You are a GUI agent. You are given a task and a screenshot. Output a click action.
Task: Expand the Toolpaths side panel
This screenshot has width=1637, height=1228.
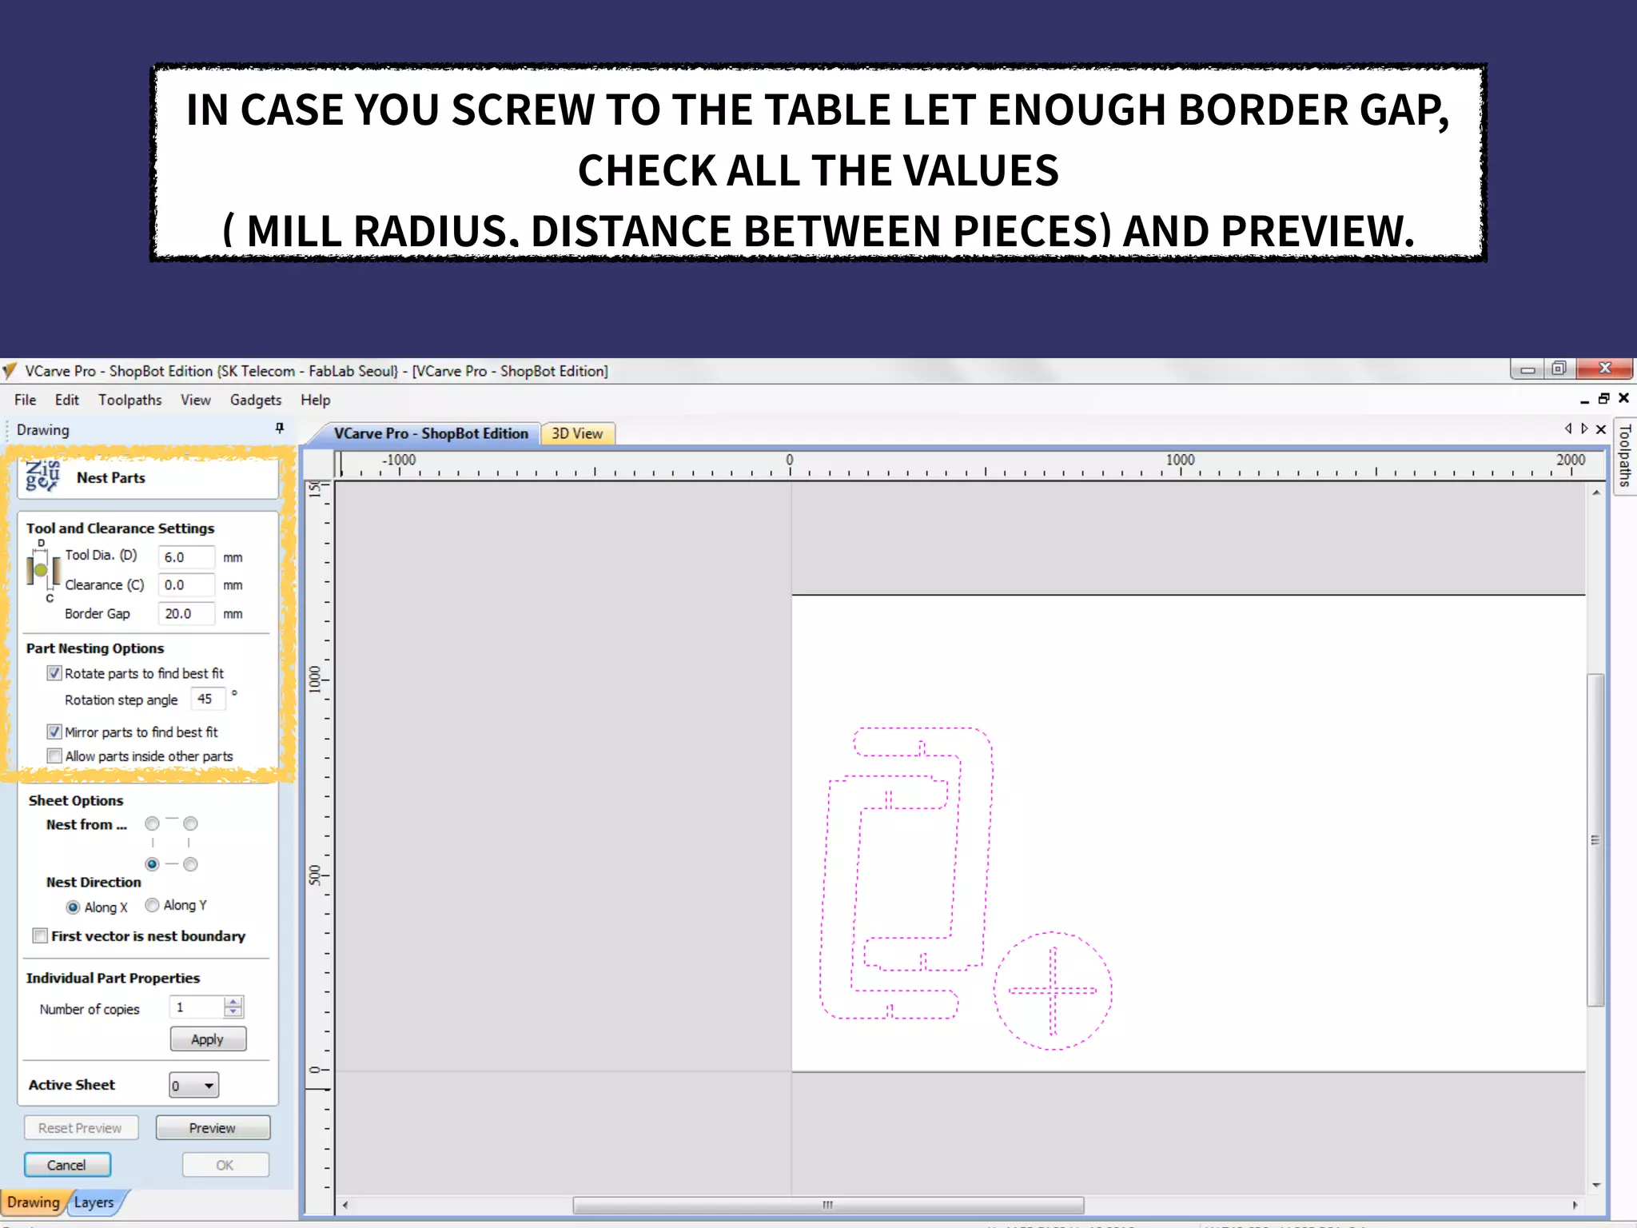tap(1624, 455)
